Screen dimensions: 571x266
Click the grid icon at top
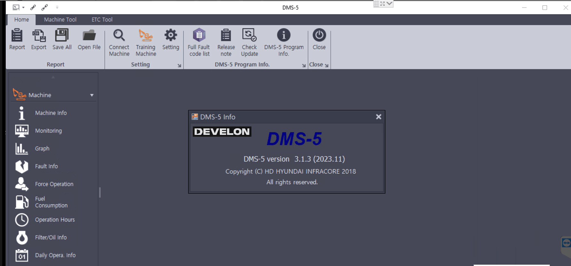click(x=376, y=4)
